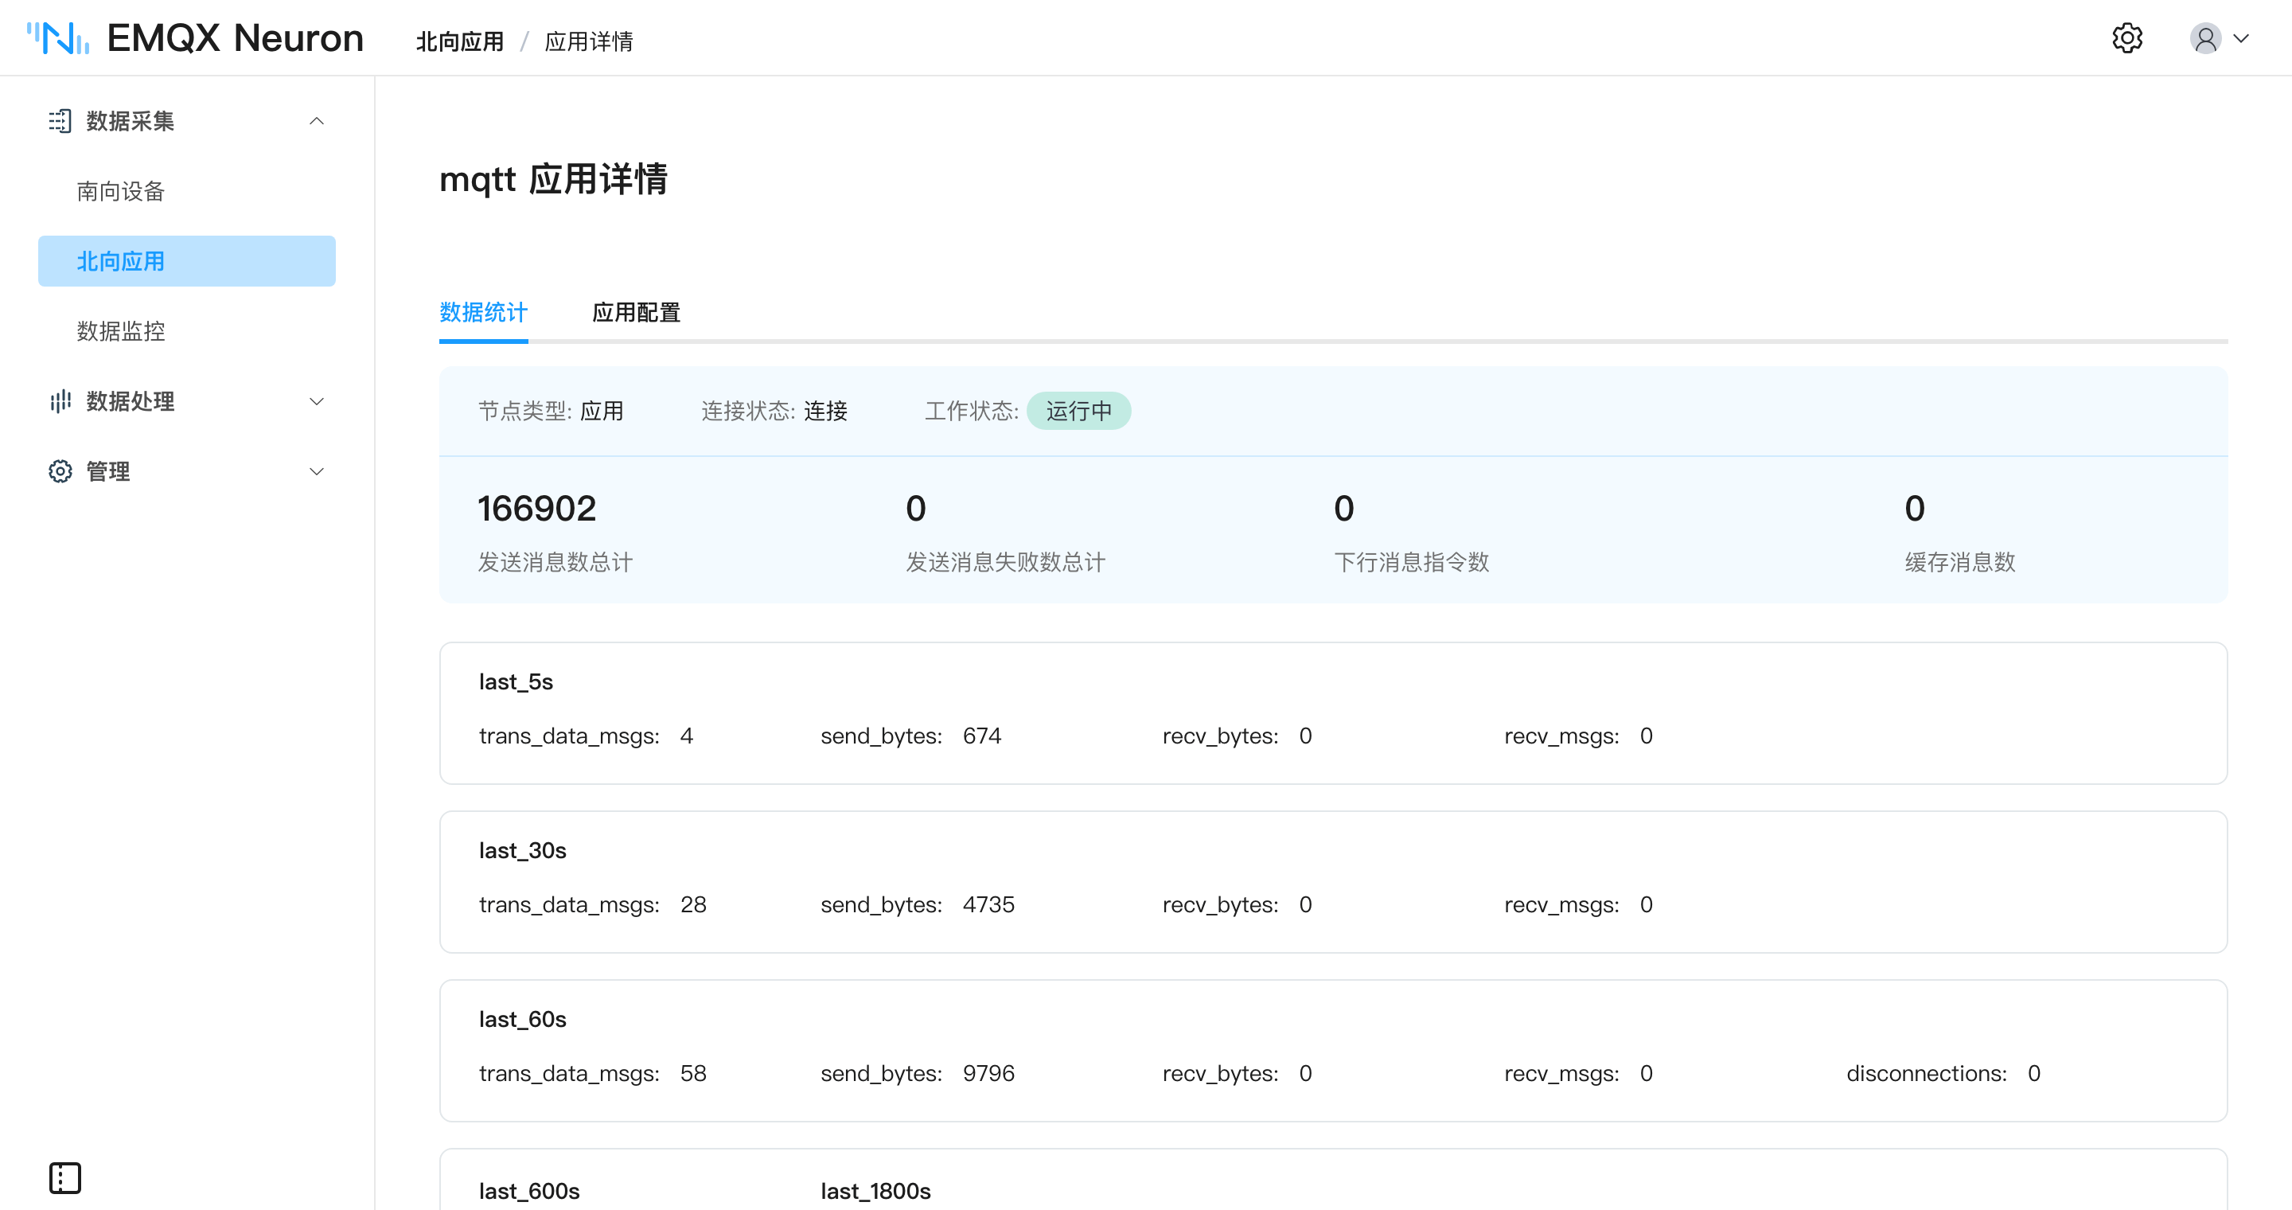Open 数据监控 in the sidebar

coord(121,331)
